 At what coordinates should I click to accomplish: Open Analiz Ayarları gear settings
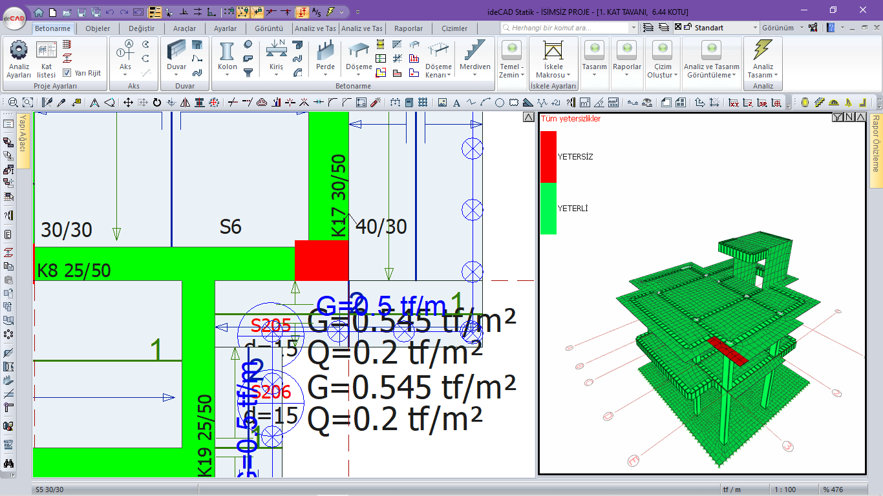tap(19, 58)
